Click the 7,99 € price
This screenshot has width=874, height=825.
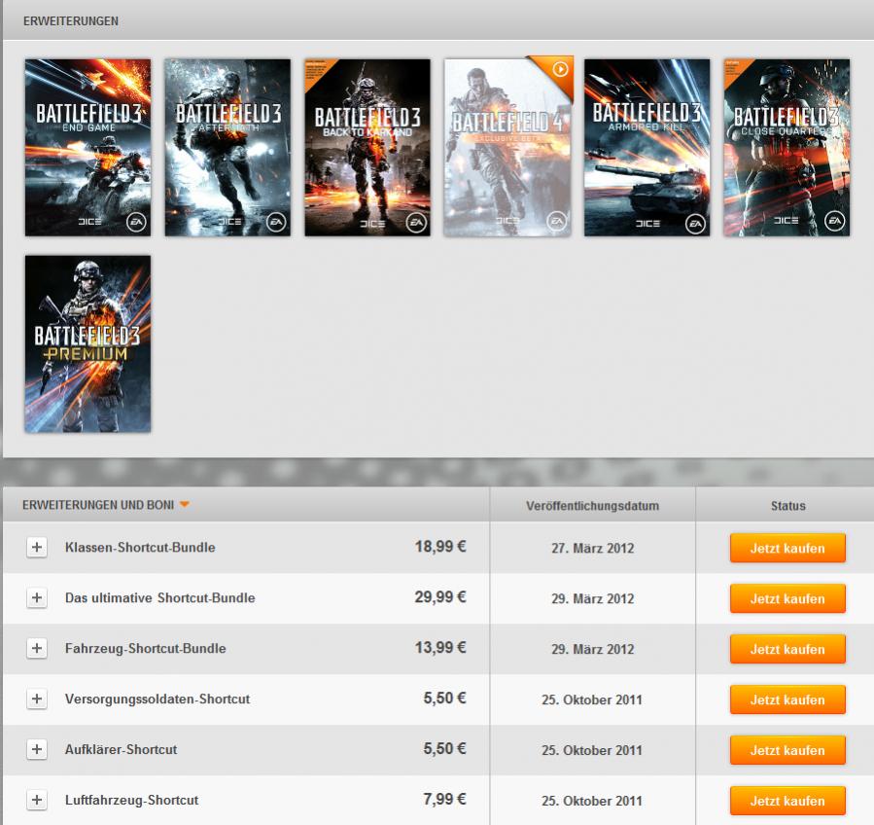point(444,800)
